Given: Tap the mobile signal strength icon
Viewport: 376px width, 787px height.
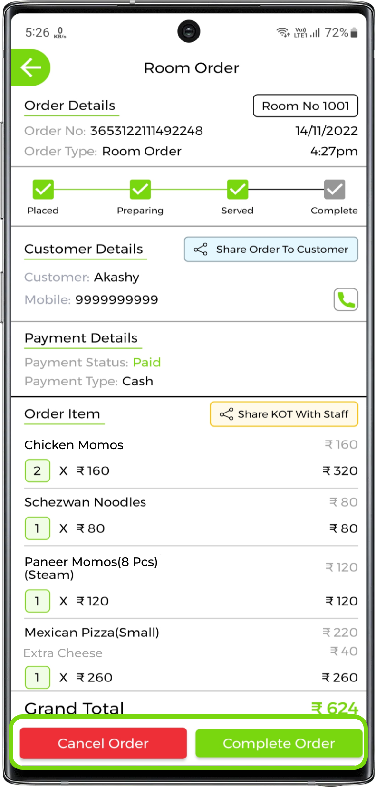Looking at the screenshot, I should coord(315,32).
